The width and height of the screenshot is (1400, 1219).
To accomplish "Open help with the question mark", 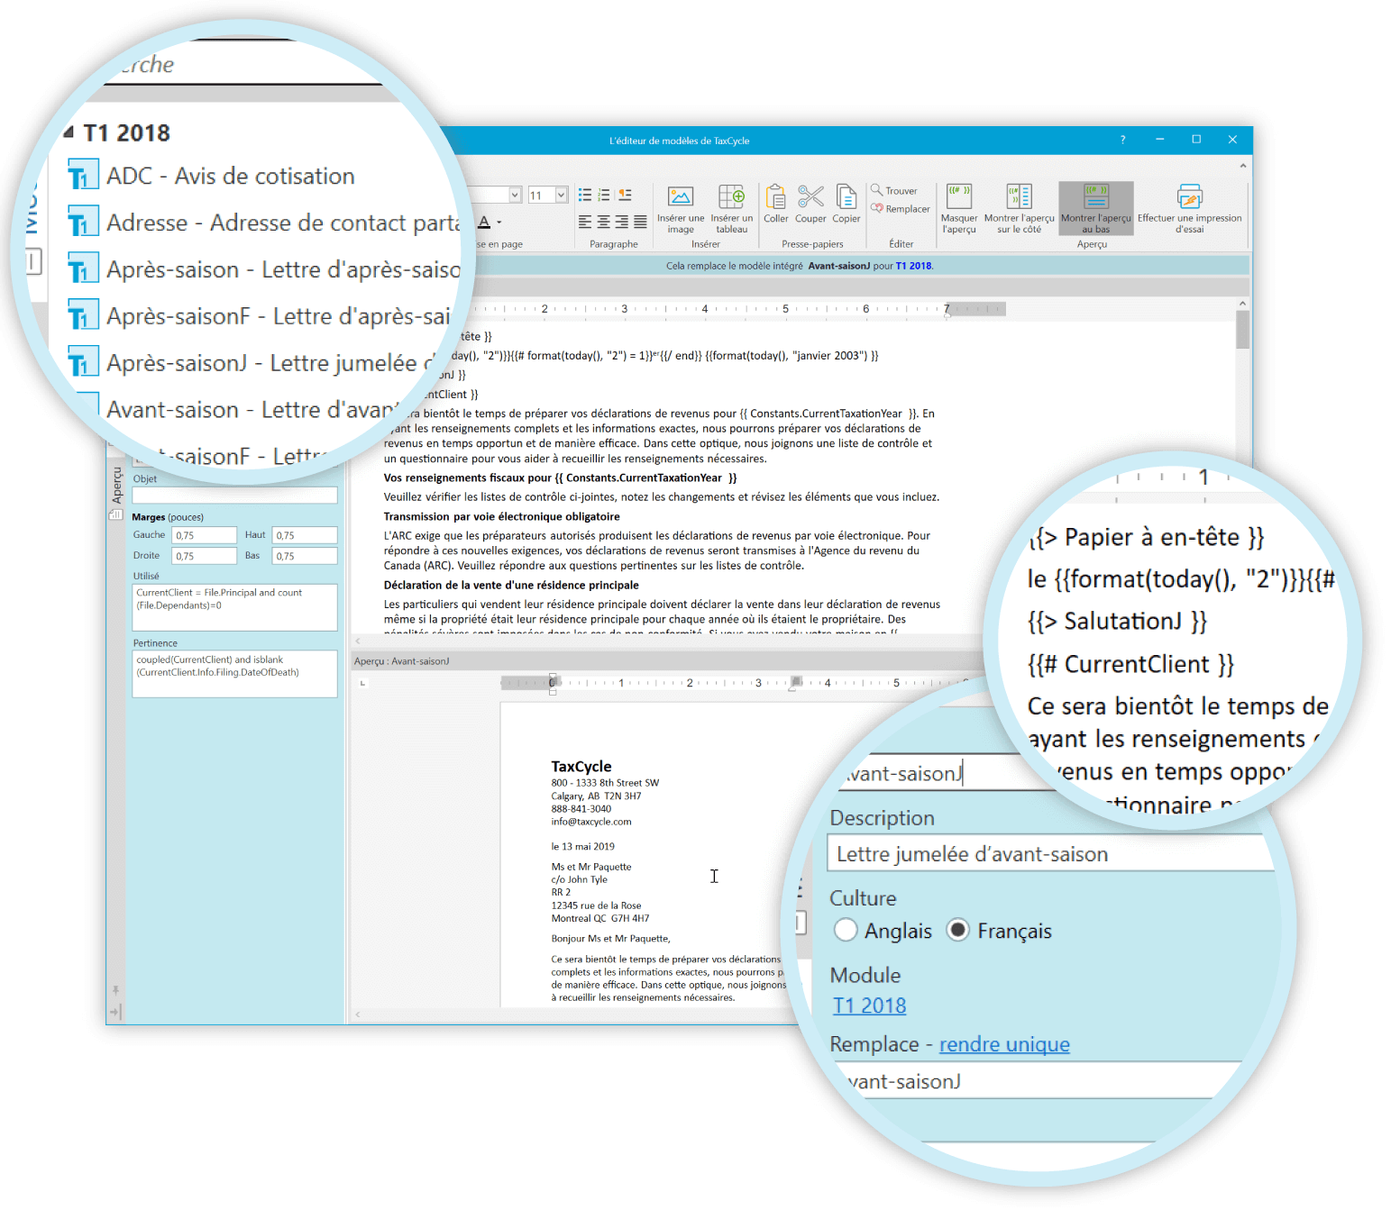I will (1122, 140).
